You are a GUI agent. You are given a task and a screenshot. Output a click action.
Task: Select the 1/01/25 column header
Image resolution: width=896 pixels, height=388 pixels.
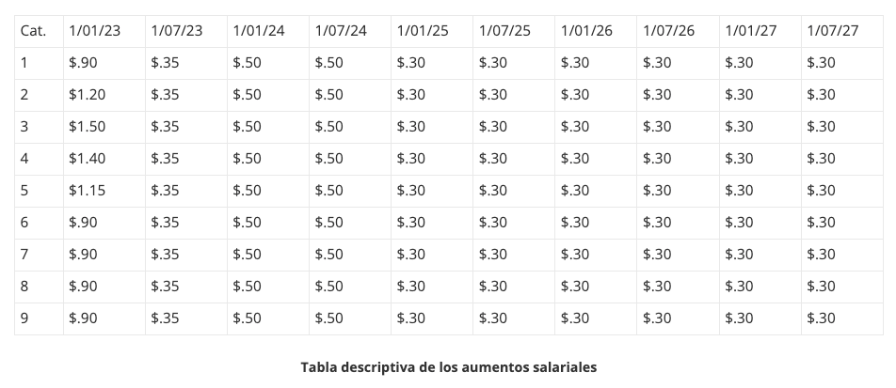(x=432, y=31)
